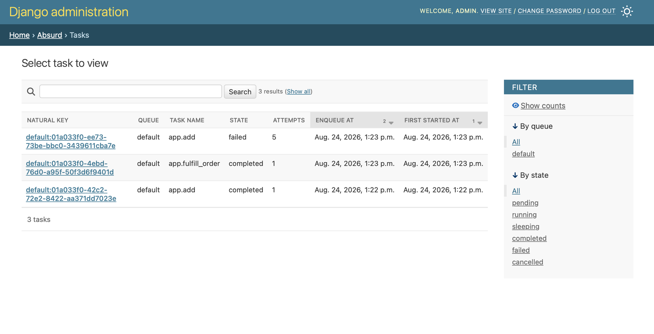
Task: Collapse the By queue filter section
Action: pyautogui.click(x=532, y=126)
